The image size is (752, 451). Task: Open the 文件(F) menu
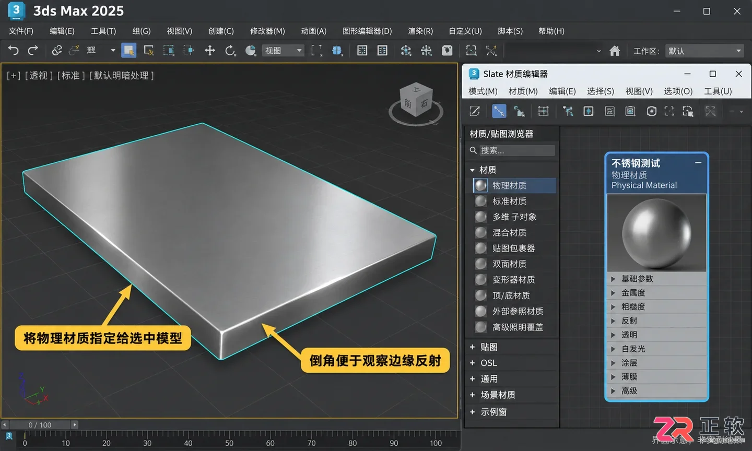tap(21, 31)
